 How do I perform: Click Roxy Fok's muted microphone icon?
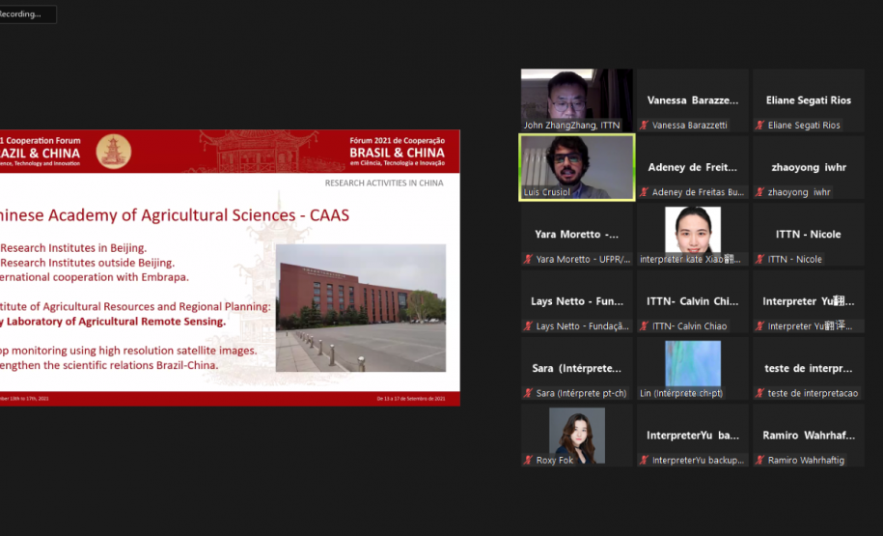(x=528, y=461)
